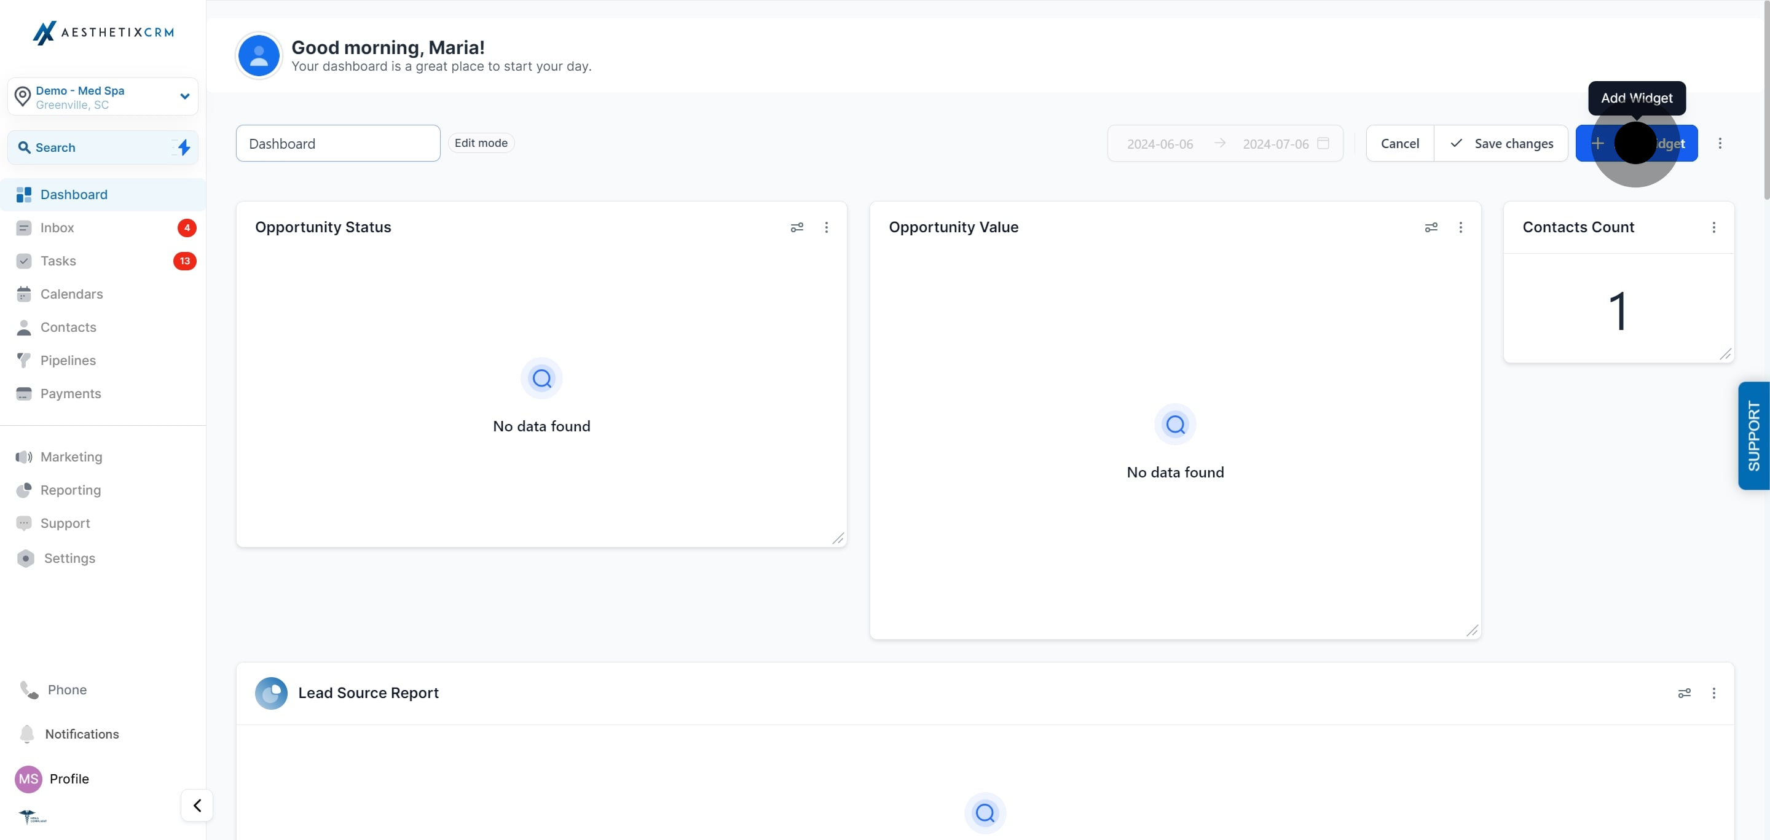The image size is (1770, 840).
Task: Open Notifications bell icon in sidebar
Action: [27, 734]
